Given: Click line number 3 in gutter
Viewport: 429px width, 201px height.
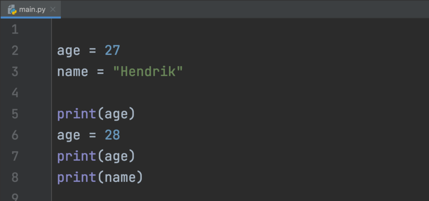Looking at the screenshot, I should click(x=15, y=72).
